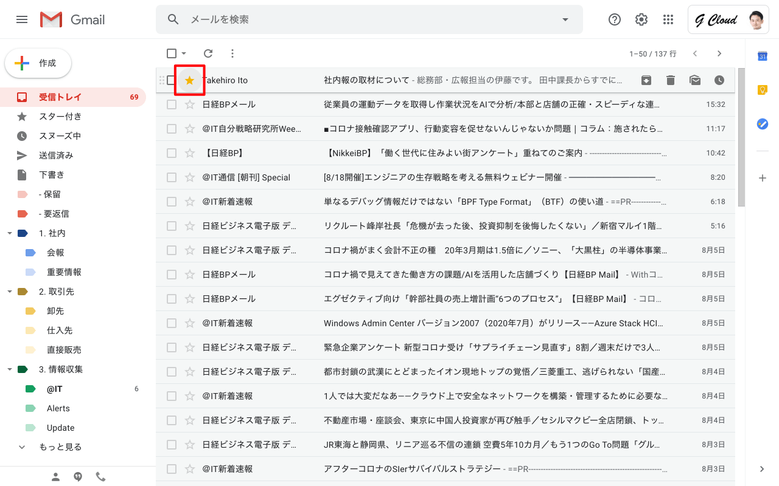Snooze the Takehiro Ito email
The image size is (779, 486).
[x=719, y=80]
